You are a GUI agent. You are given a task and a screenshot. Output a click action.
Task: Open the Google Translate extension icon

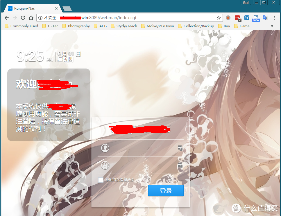[265, 18]
